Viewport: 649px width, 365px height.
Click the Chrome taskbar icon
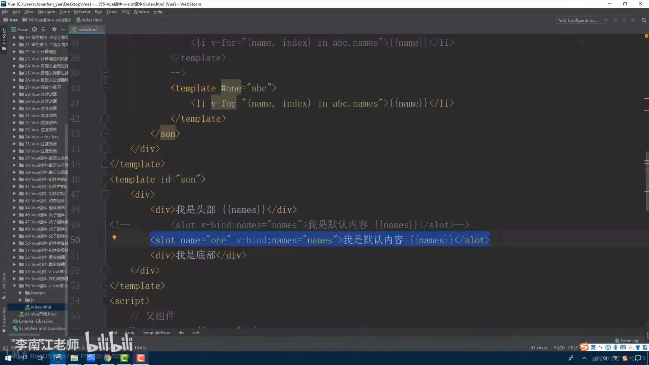107,358
